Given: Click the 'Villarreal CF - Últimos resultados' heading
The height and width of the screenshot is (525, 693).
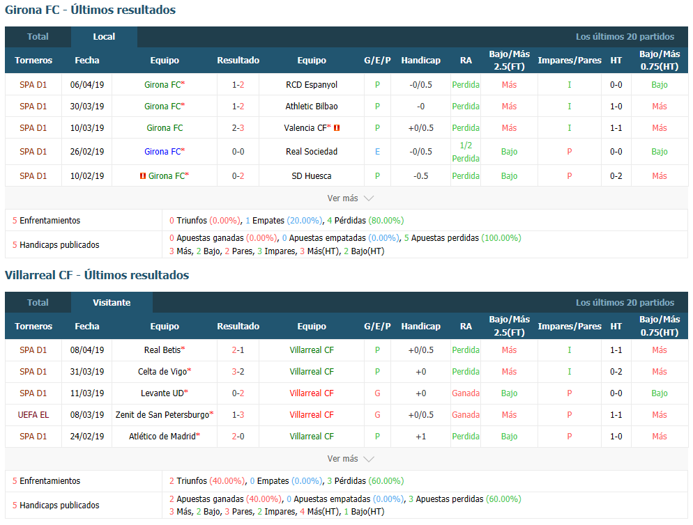Looking at the screenshot, I should pos(97,275).
